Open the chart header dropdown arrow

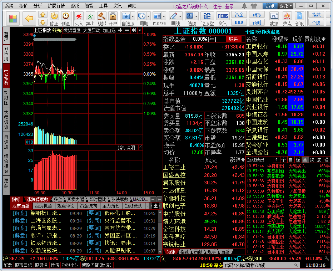(x=140, y=30)
